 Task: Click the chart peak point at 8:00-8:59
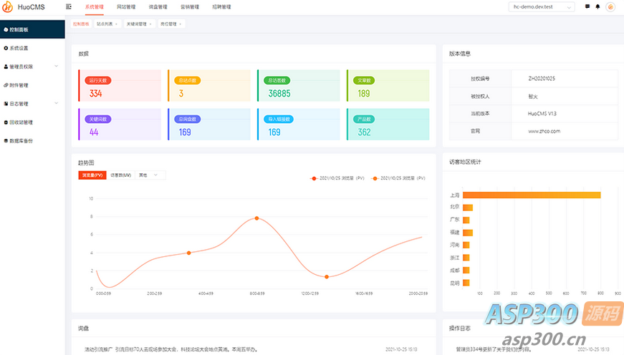click(256, 218)
